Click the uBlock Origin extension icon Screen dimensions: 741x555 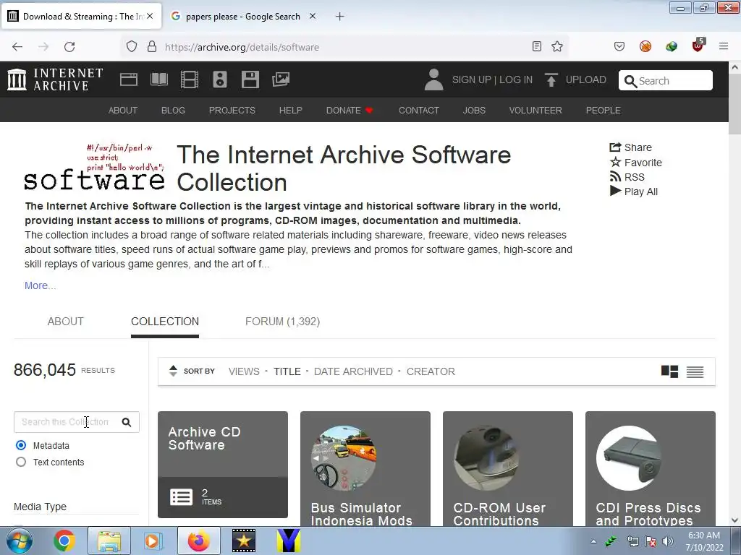[698, 46]
